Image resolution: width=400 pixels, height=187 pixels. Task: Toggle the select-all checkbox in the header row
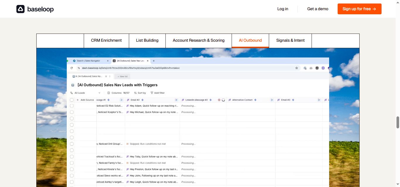(72, 100)
